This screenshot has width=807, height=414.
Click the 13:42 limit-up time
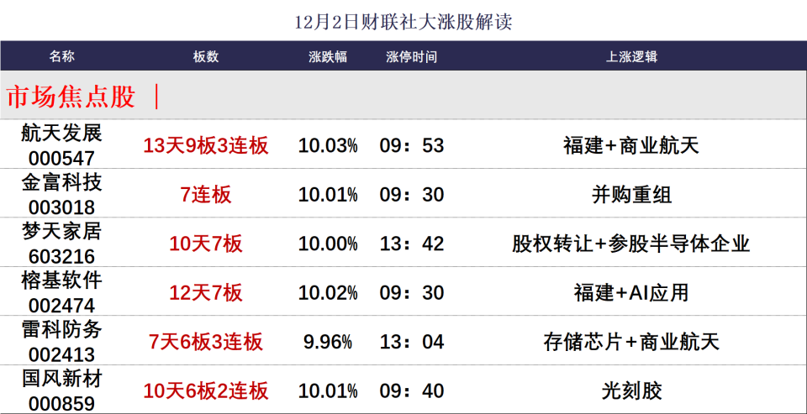(x=412, y=244)
